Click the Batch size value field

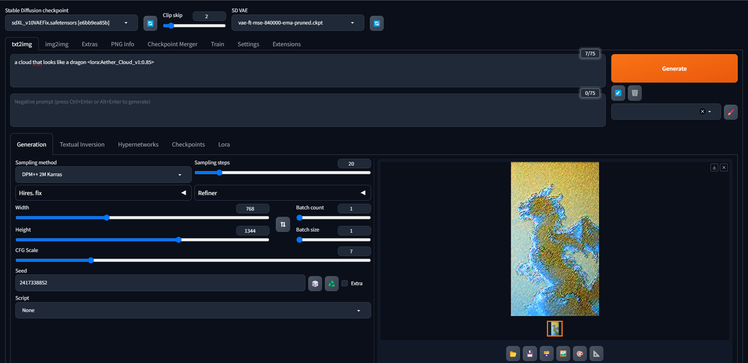pos(354,231)
